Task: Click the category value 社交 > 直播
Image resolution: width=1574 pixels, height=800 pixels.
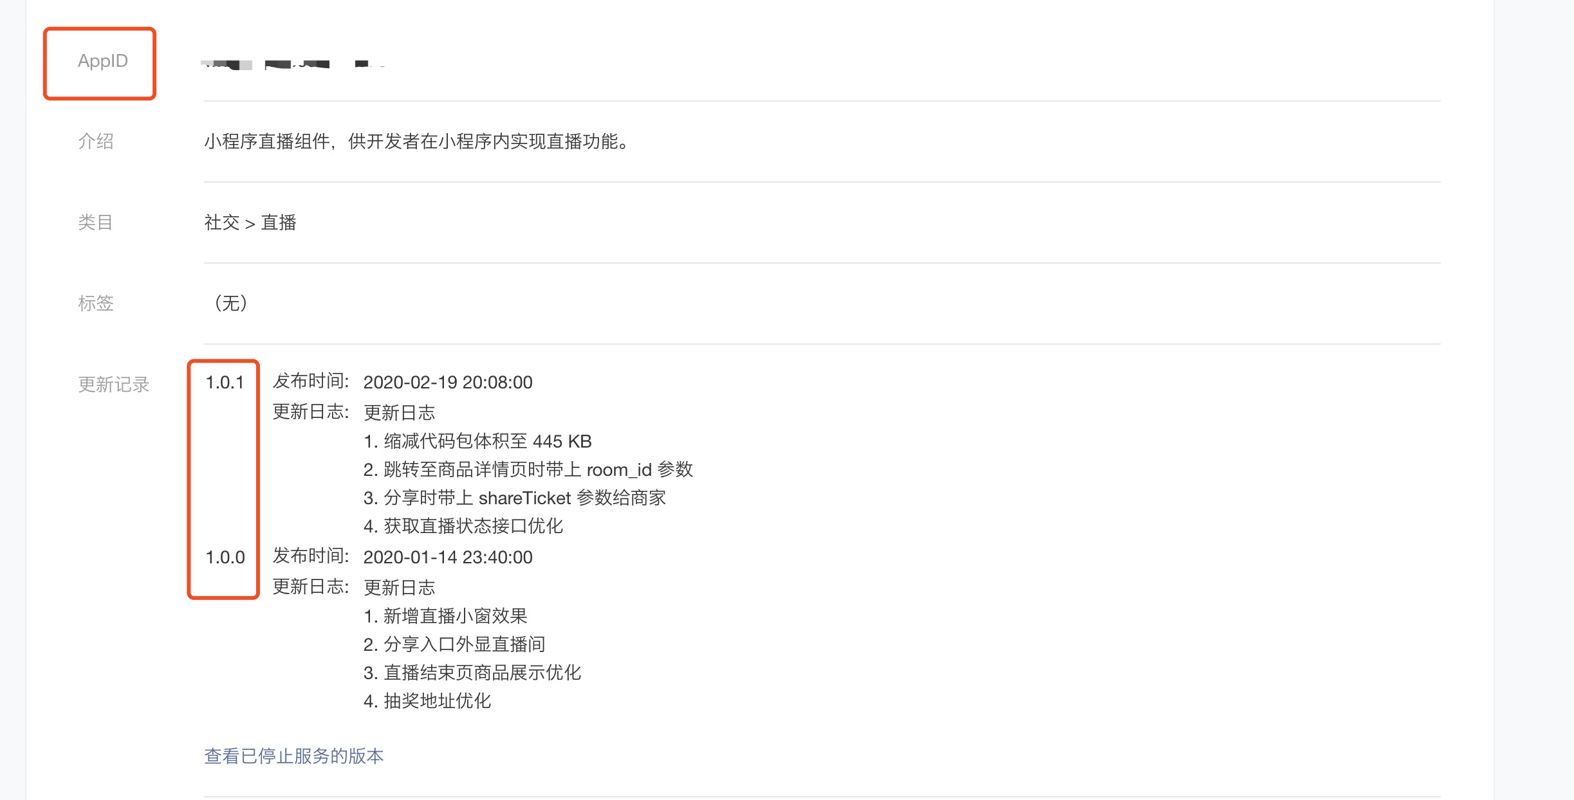Action: tap(250, 223)
